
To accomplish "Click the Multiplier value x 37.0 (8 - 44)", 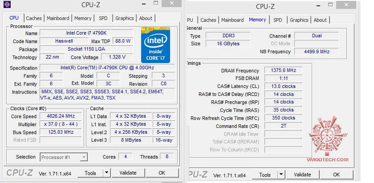I will coord(61,124).
